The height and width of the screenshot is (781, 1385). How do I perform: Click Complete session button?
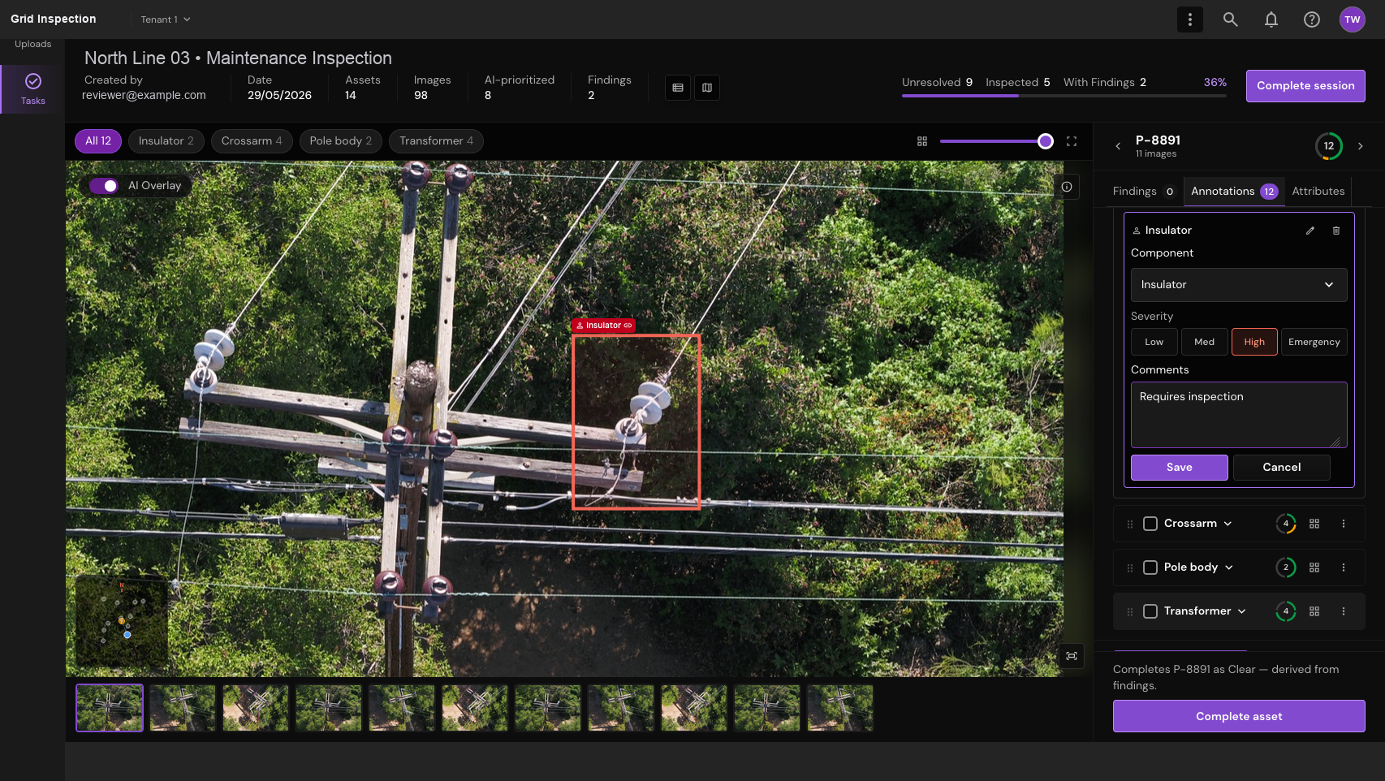tap(1305, 86)
